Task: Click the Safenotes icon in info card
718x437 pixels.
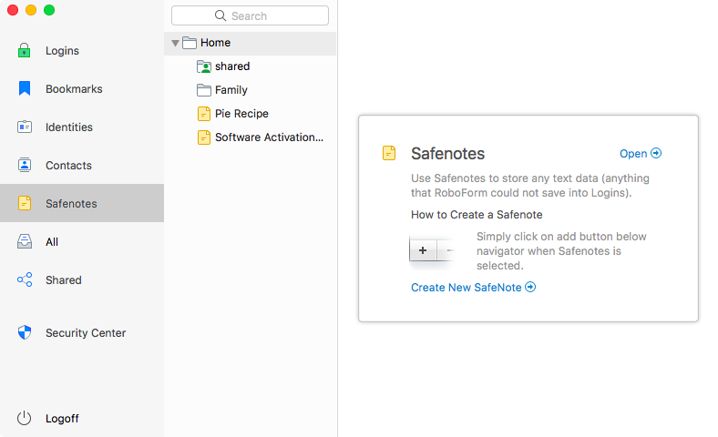Action: coord(389,153)
